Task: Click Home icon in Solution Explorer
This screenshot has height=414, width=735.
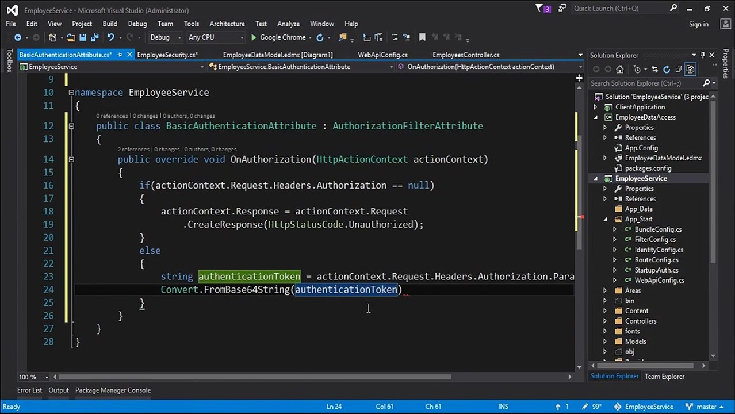Action: pyautogui.click(x=619, y=70)
